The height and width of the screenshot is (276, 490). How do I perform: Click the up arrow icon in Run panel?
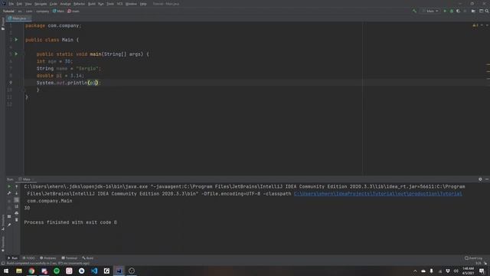pyautogui.click(x=17, y=186)
